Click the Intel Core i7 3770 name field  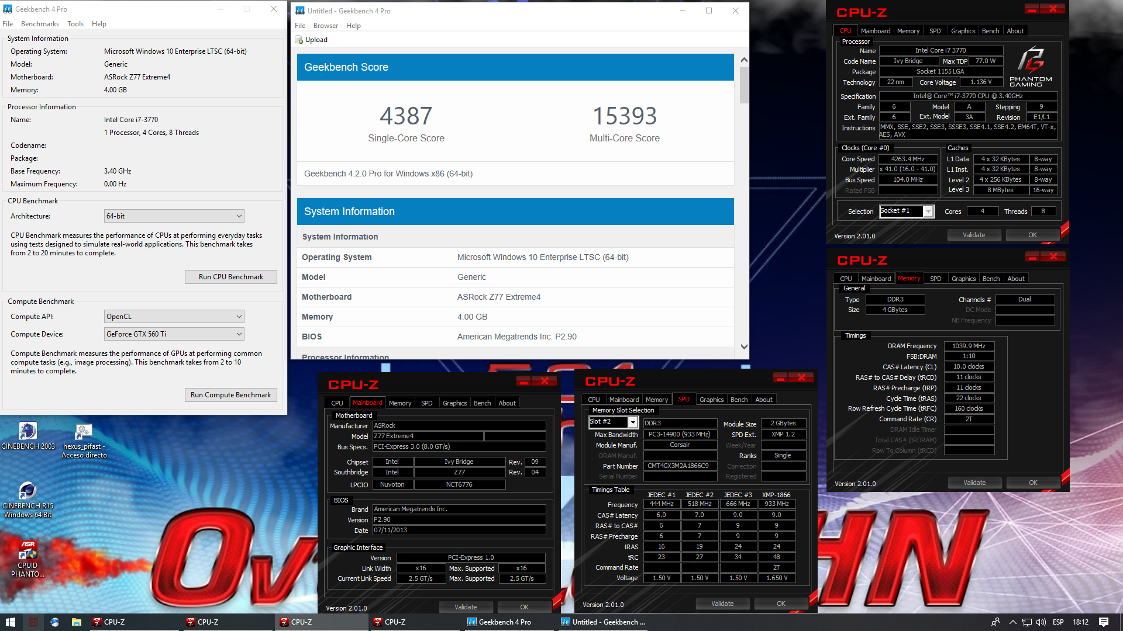[941, 50]
